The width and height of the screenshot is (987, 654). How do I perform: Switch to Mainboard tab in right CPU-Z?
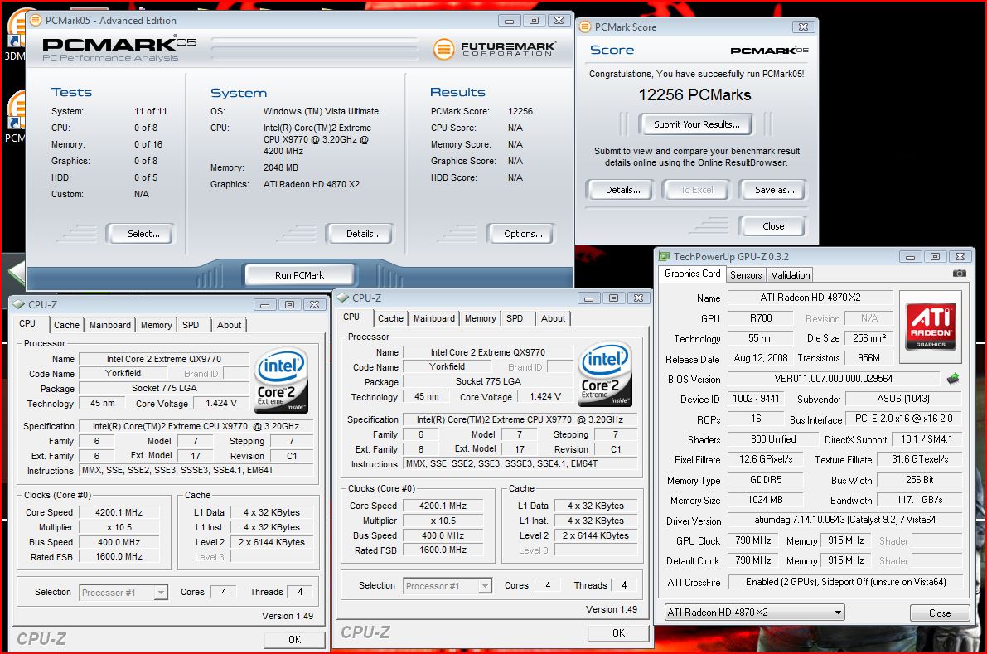click(x=434, y=318)
